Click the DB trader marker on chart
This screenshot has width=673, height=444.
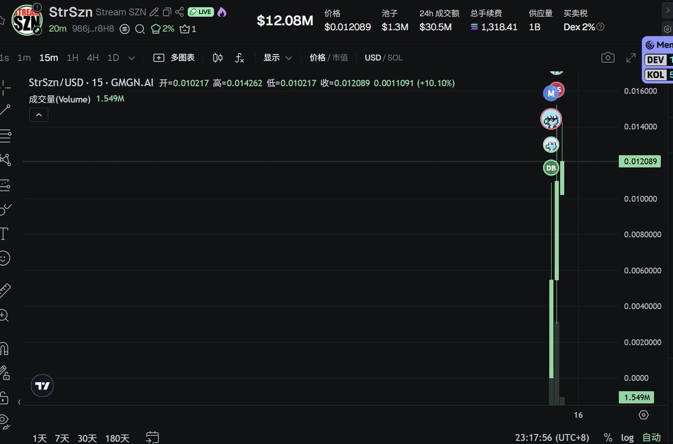click(551, 168)
